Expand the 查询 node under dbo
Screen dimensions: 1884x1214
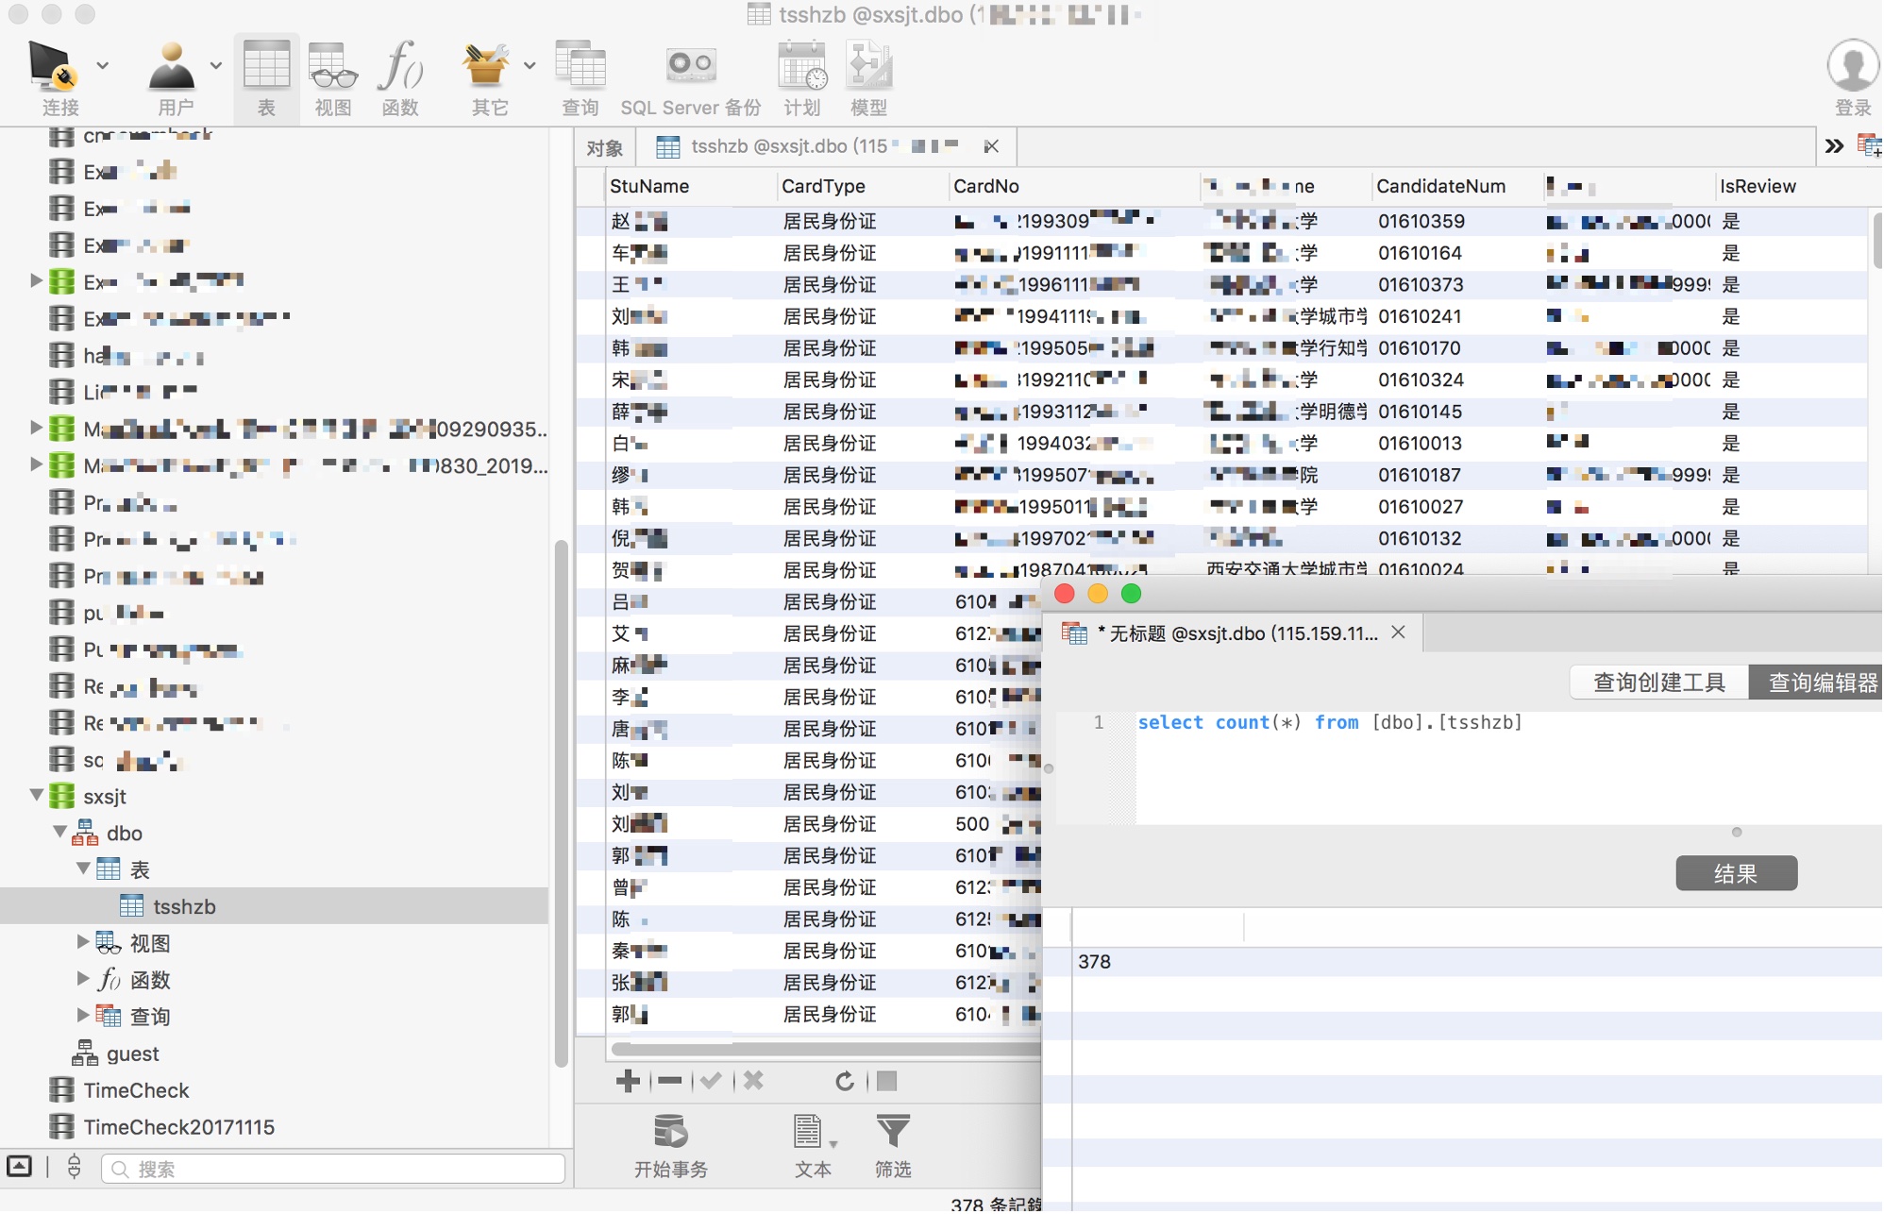tap(83, 1015)
